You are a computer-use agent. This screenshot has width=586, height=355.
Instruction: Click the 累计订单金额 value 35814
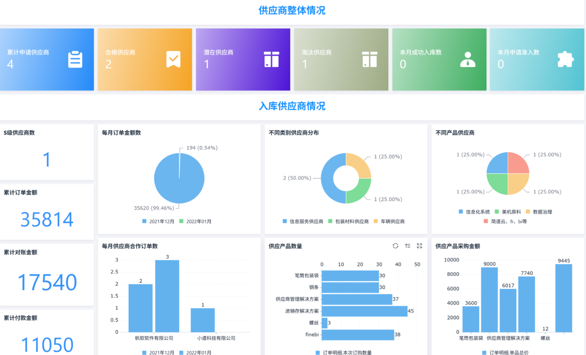tap(47, 220)
